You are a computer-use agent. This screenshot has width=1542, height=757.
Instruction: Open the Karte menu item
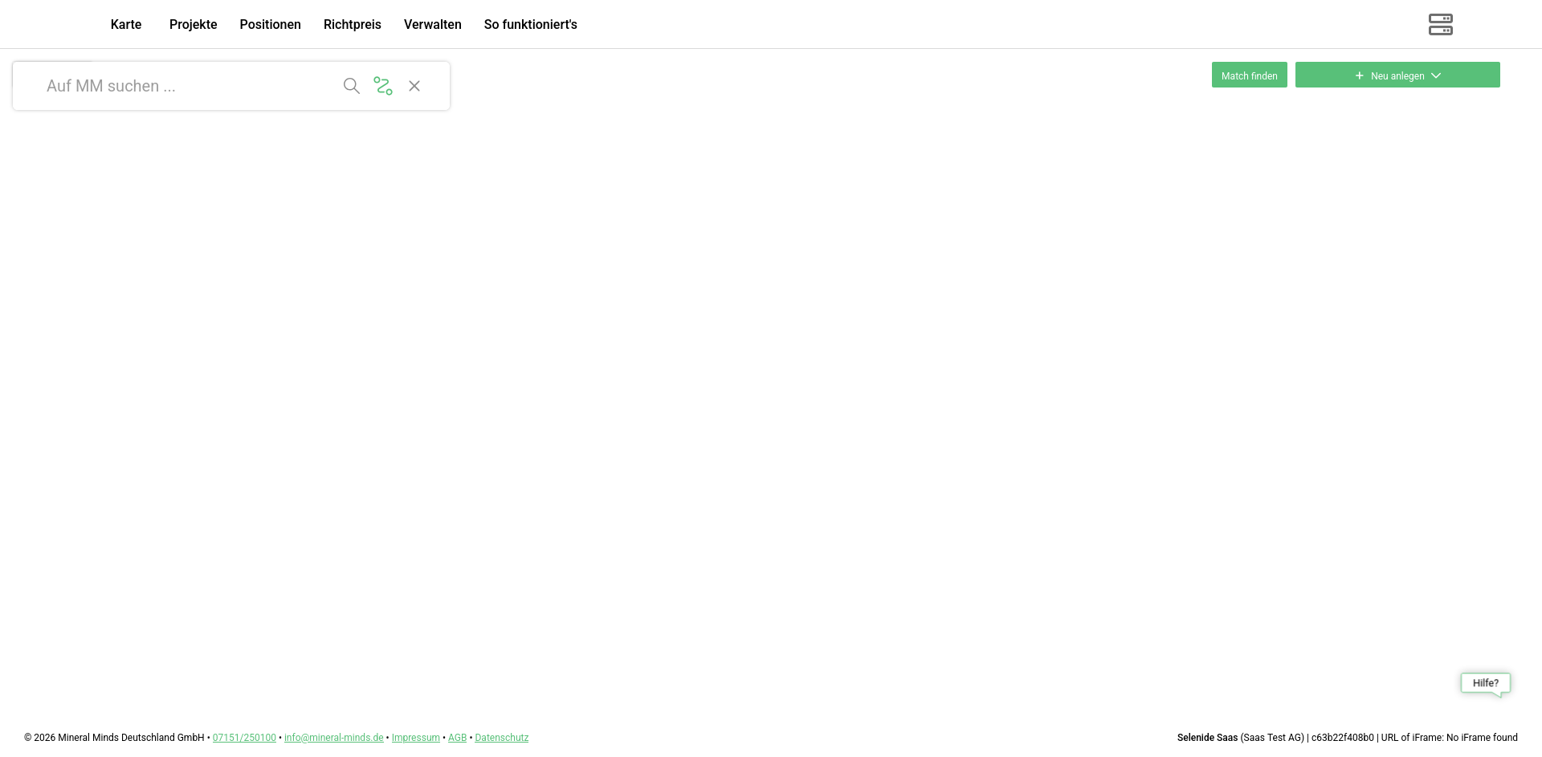click(126, 24)
